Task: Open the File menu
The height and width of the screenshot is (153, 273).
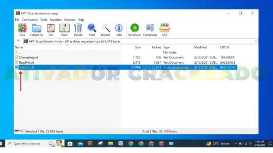Action: click(x=17, y=20)
